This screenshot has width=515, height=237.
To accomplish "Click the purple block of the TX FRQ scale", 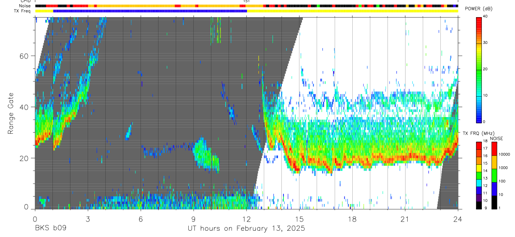I will coord(479,198).
